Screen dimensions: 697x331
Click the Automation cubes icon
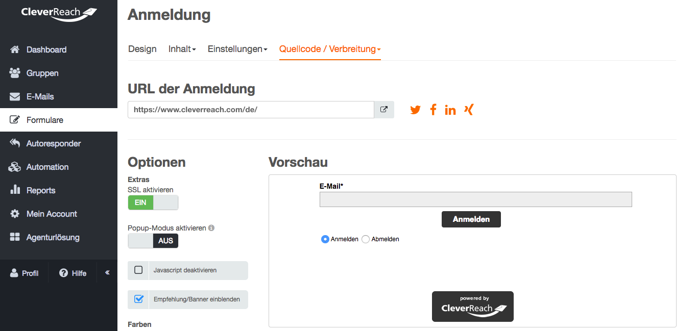click(15, 167)
